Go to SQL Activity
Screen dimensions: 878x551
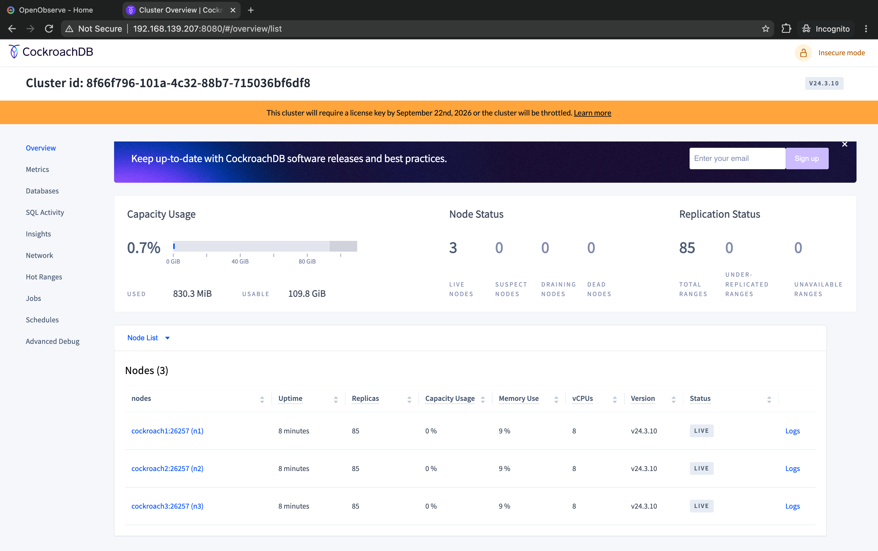pyautogui.click(x=45, y=213)
